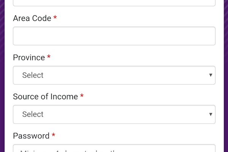Click the purple striped left border

pos(2,76)
